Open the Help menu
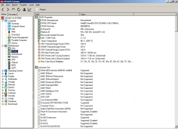 38,5
